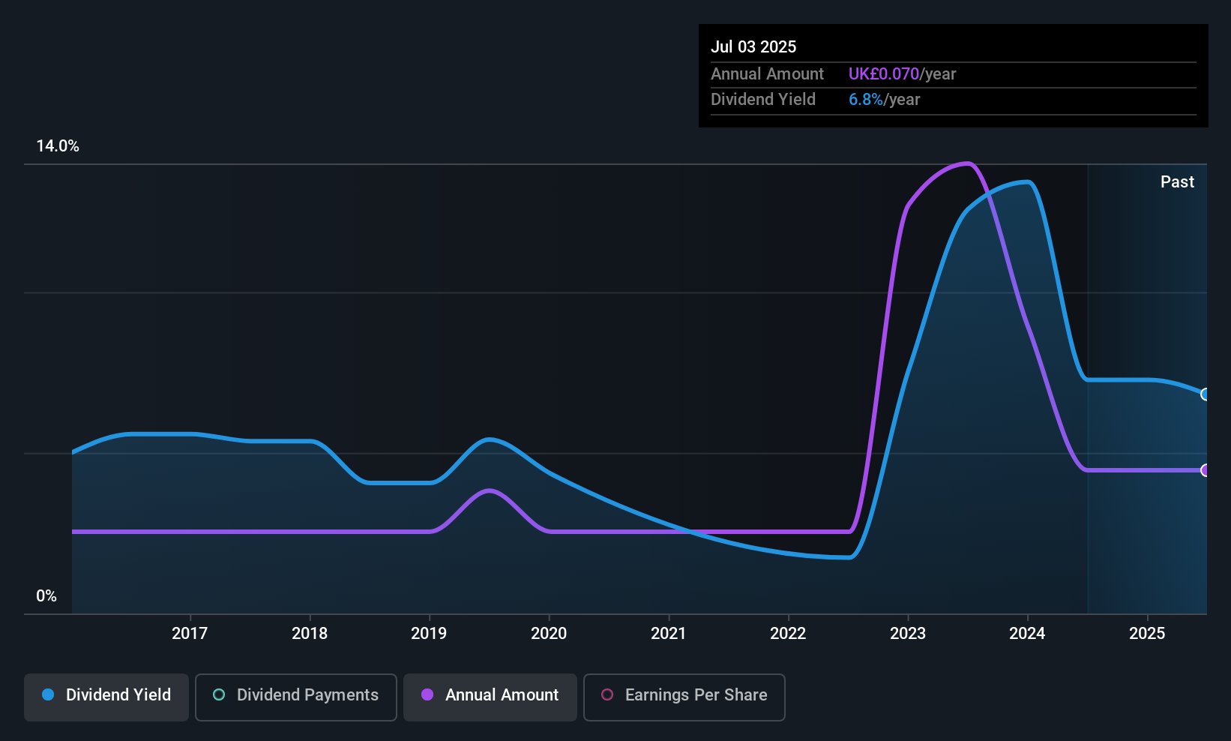
Task: Click the Past region label
Action: [x=1177, y=181]
